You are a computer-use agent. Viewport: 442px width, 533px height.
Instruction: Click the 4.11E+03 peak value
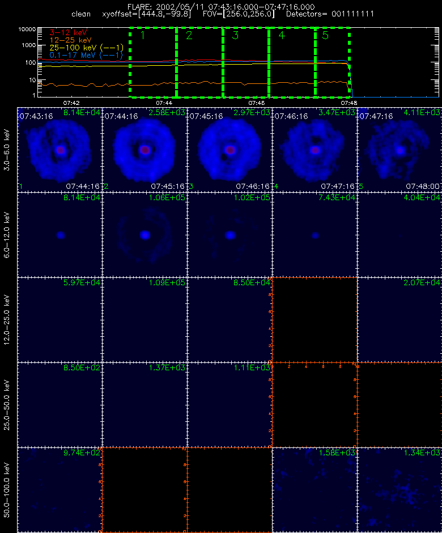coord(422,112)
